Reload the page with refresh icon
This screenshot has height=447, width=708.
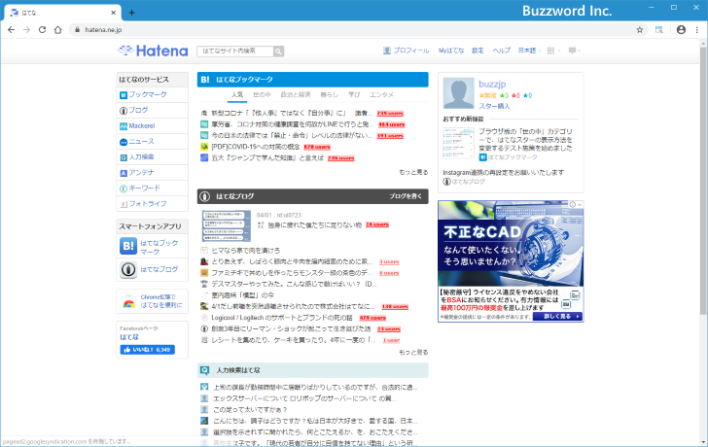pyautogui.click(x=42, y=30)
